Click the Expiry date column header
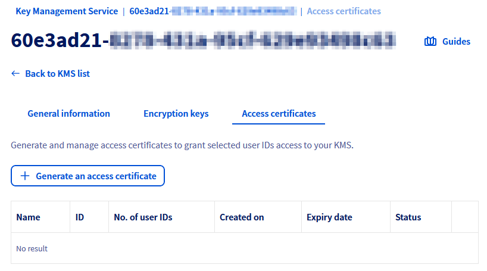The height and width of the screenshot is (271, 487). point(329,217)
